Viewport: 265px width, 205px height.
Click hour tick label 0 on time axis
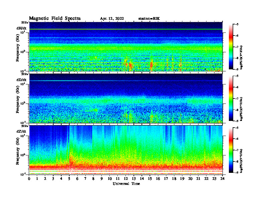pyautogui.click(x=29, y=179)
